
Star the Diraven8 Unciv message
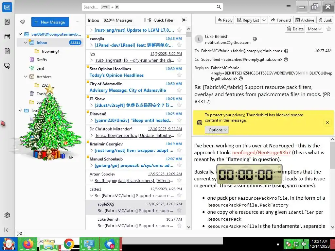[x=179, y=120]
